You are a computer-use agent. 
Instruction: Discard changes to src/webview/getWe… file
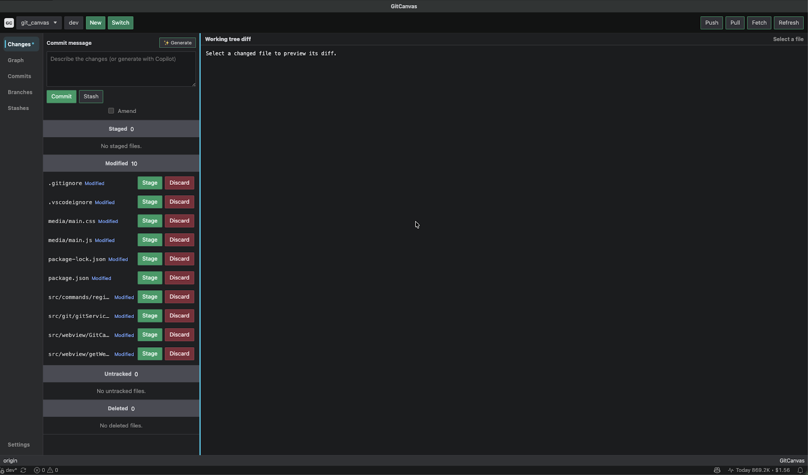click(179, 354)
